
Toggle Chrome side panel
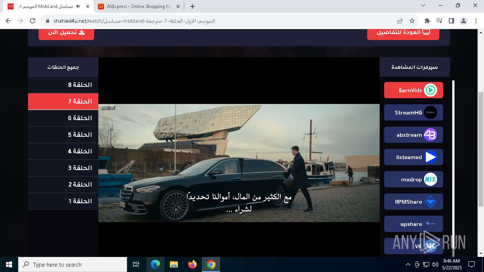click(451, 21)
